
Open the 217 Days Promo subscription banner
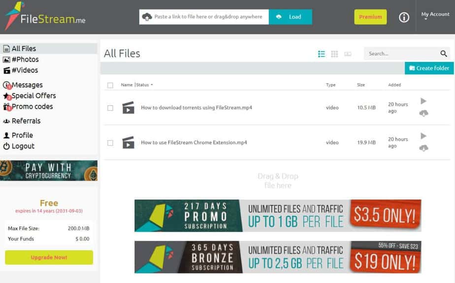278,216
